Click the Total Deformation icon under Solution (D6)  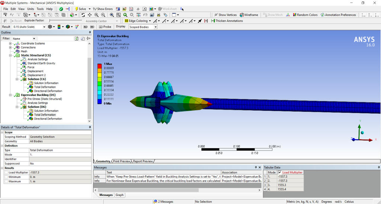31,115
